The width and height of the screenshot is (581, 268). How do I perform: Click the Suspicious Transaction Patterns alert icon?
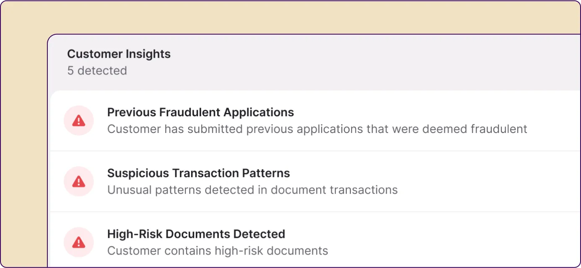[78, 181]
